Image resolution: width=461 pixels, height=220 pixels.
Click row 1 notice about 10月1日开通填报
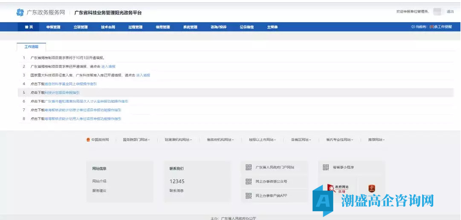pyautogui.click(x=68, y=58)
